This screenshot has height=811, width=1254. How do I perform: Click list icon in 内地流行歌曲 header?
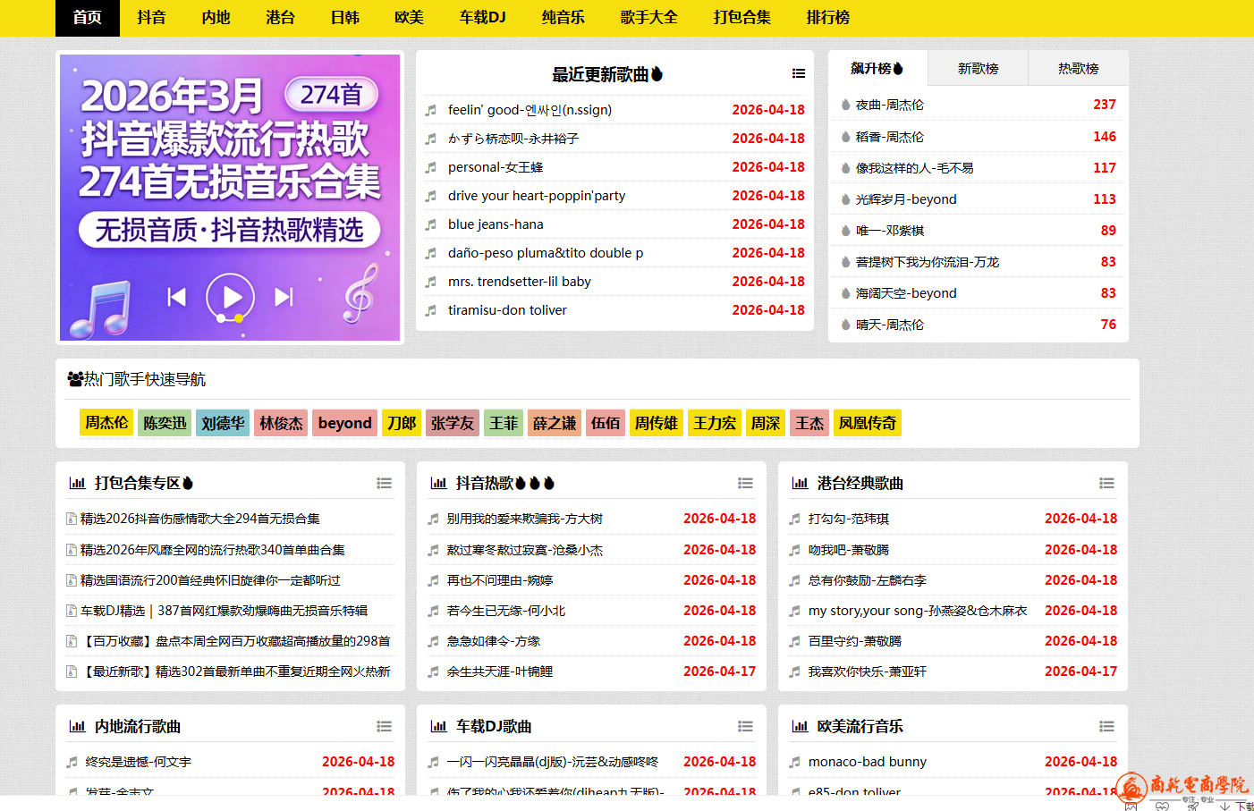click(384, 726)
